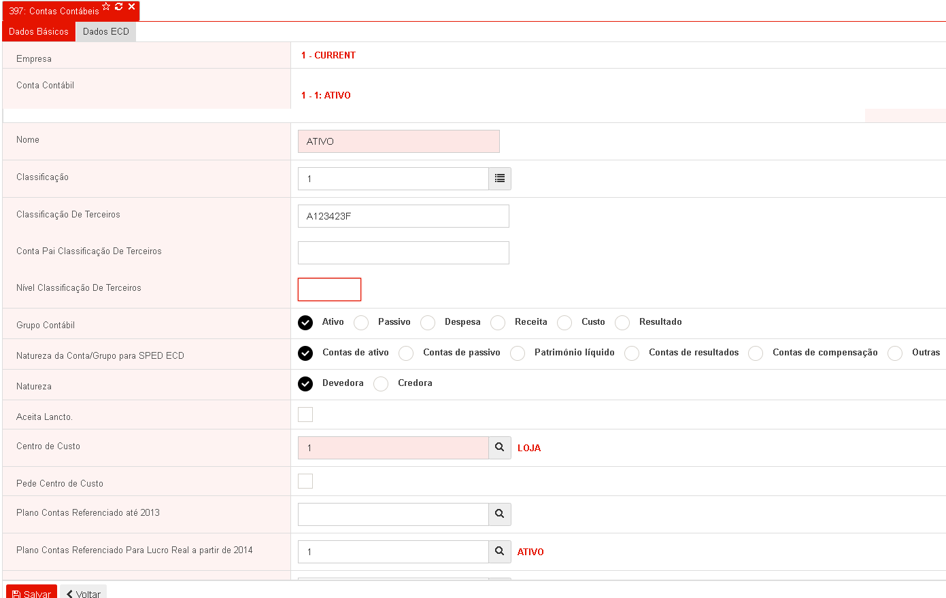Choose Contas de passivo for SPED ECD
946x598 pixels.
[x=406, y=353]
